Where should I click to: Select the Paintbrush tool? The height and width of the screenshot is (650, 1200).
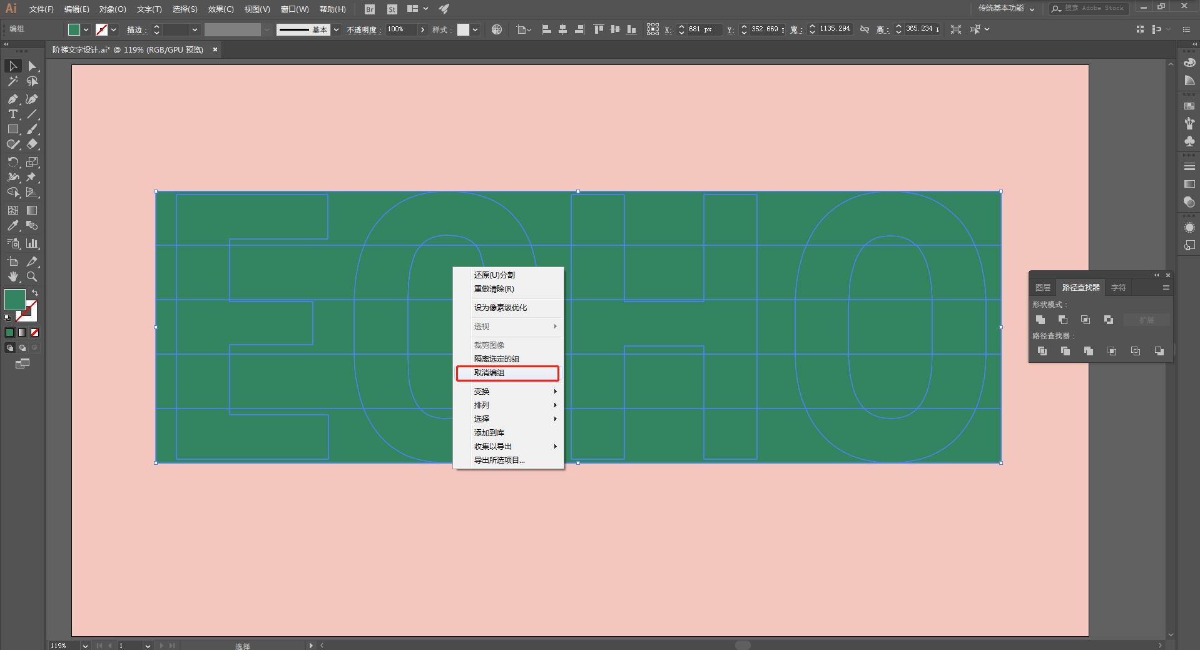(33, 129)
